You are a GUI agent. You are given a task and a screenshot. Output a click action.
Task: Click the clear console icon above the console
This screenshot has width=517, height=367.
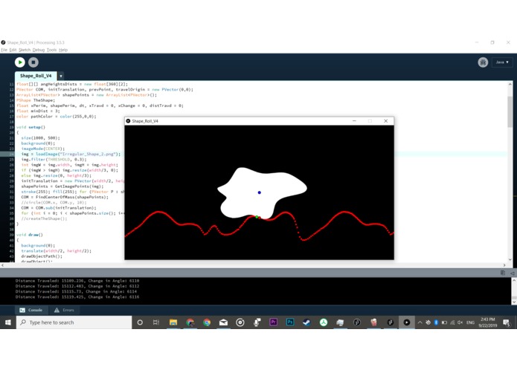[513, 273]
